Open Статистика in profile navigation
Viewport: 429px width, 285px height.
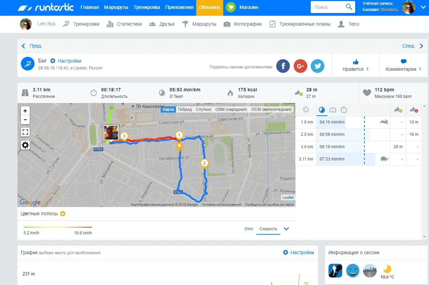click(x=124, y=24)
